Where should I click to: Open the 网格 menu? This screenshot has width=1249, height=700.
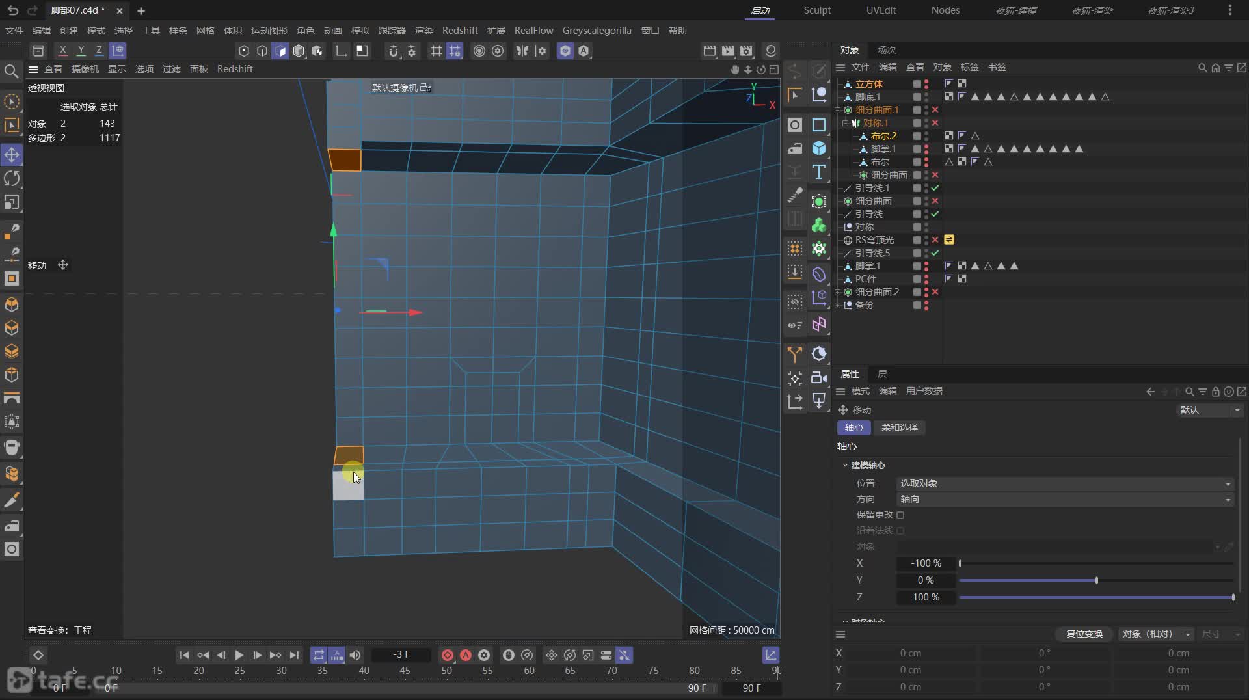click(x=205, y=31)
